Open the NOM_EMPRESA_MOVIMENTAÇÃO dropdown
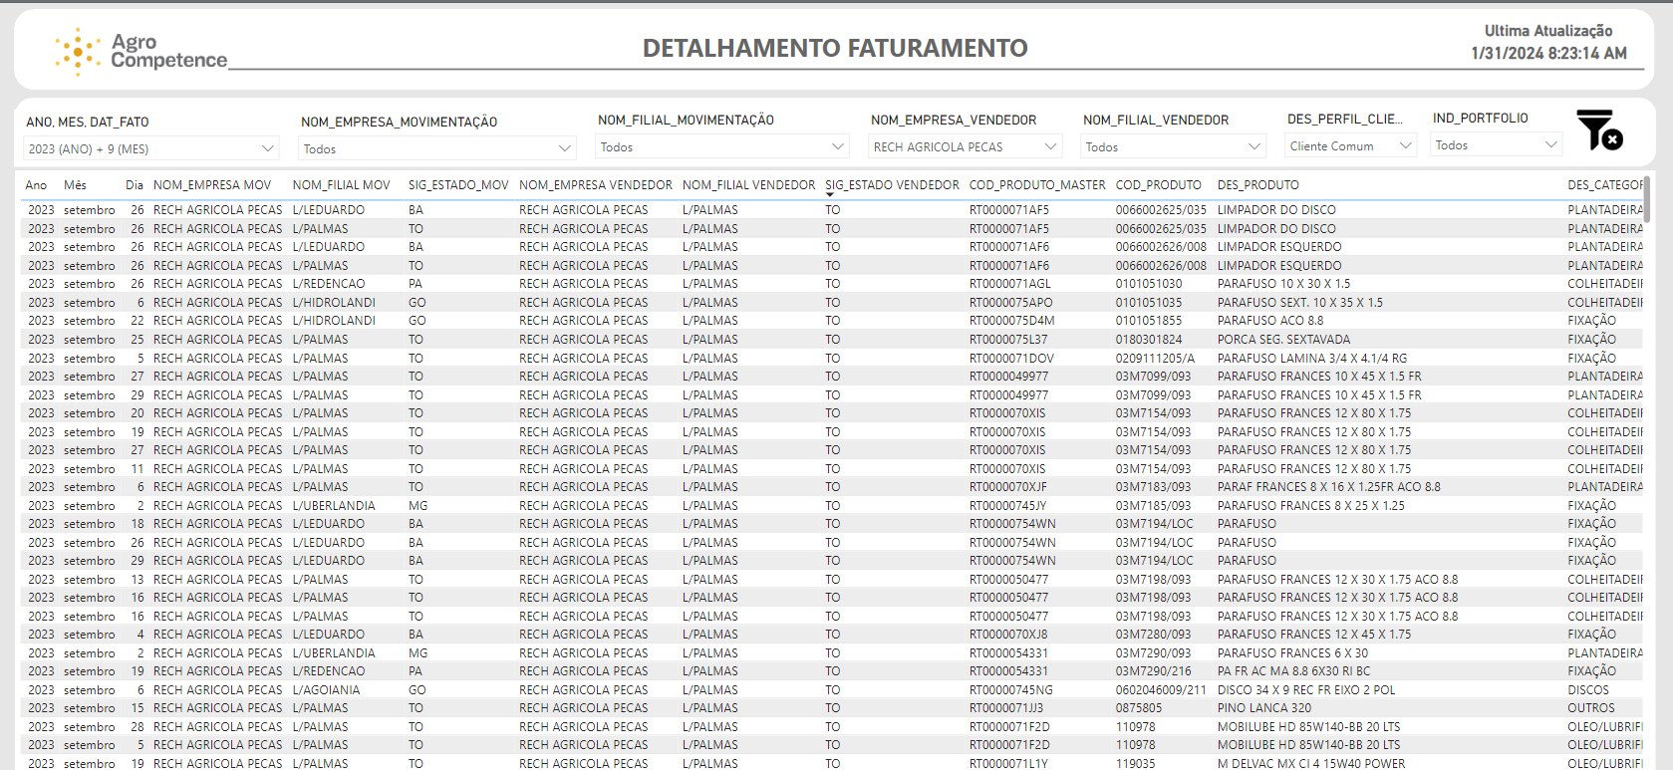 (x=437, y=148)
